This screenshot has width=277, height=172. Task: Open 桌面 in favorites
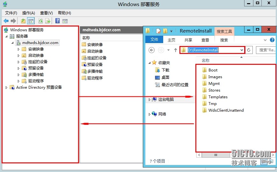point(165,78)
